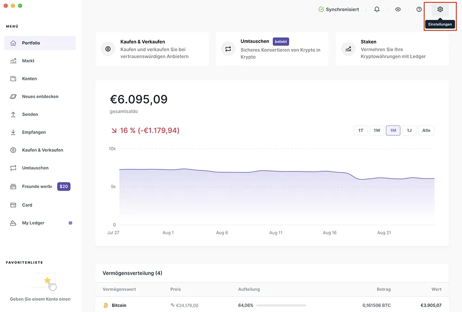The image size is (462, 312).
Task: Click the Bitcoin asset name
Action: click(119, 305)
